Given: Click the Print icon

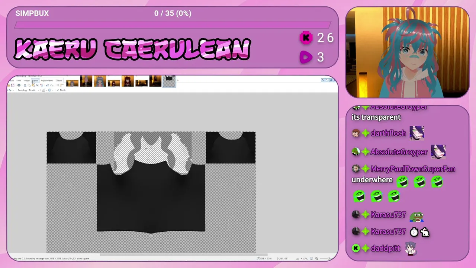Looking at the screenshot, I should point(19,85).
